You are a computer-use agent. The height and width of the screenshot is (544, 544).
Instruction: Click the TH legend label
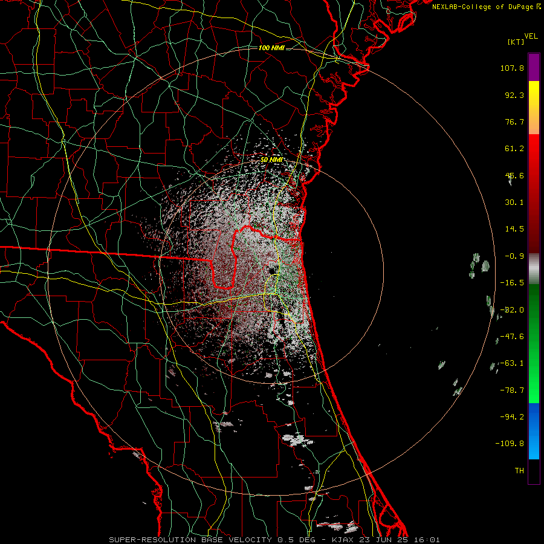519,470
